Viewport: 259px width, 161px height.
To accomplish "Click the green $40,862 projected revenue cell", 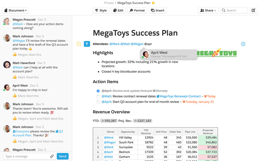I will tap(208, 143).
